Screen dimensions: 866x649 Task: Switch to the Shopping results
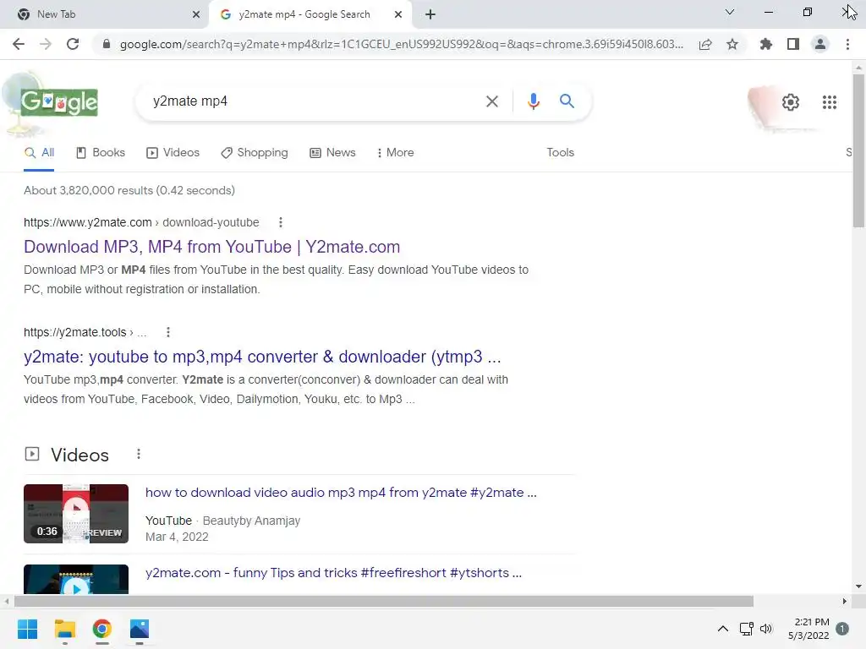[x=254, y=152]
